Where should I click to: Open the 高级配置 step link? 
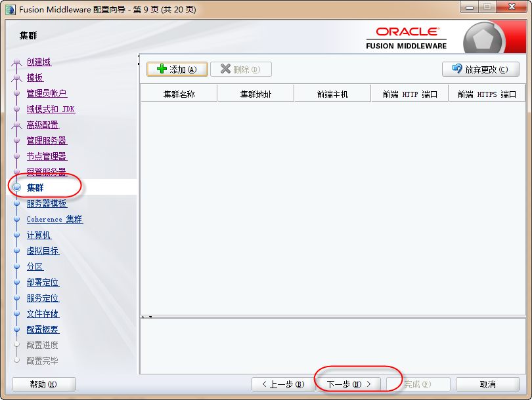43,125
